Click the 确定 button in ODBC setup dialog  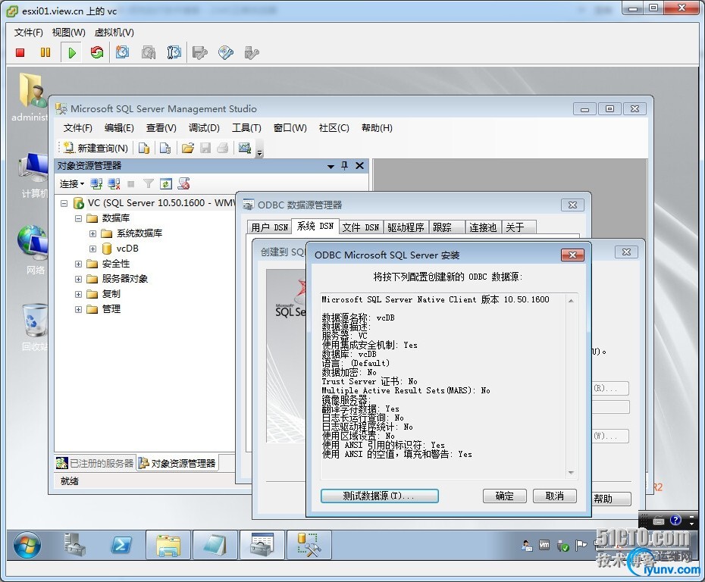504,496
